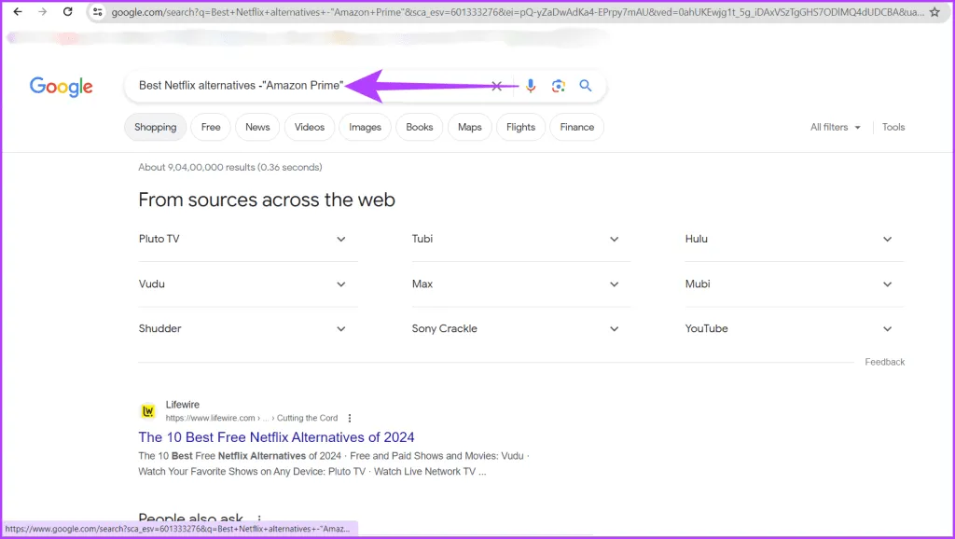Switch to the Videos tab
This screenshot has height=539, width=955.
[310, 128]
